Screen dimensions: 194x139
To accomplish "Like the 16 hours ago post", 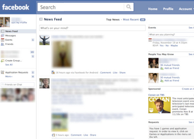I will pos(115,73).
